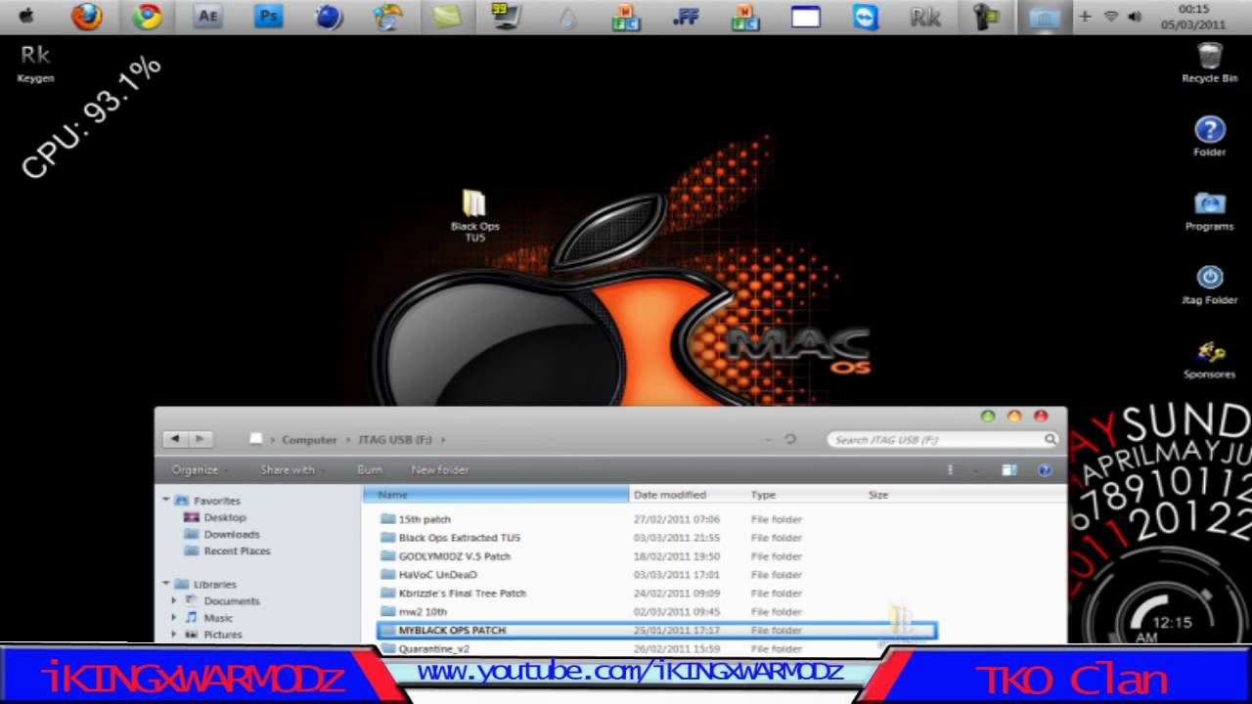Open the Apple logo menu in the top bar
Viewport: 1252px width, 704px height.
25,15
